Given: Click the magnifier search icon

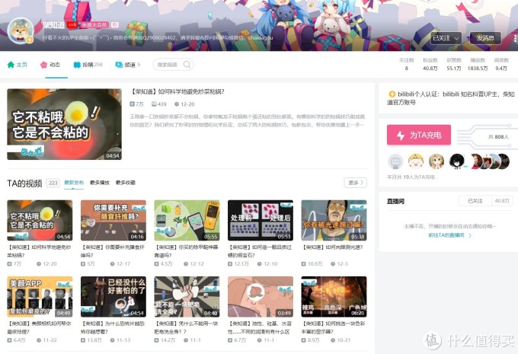Looking at the screenshot, I should [187, 65].
